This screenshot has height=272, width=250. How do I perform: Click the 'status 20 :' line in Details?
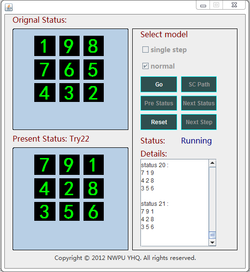point(155,165)
